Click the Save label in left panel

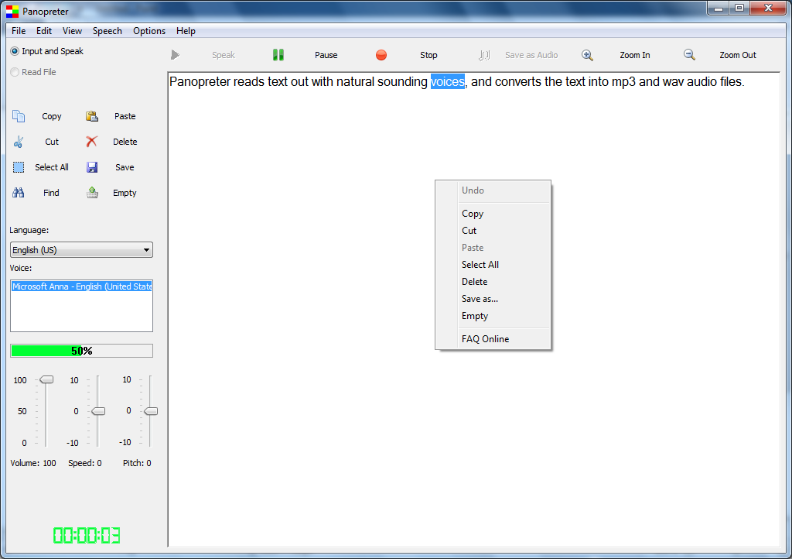tap(125, 167)
